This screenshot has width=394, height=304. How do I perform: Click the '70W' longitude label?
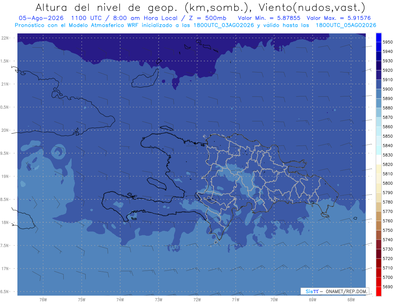click(x=274, y=300)
